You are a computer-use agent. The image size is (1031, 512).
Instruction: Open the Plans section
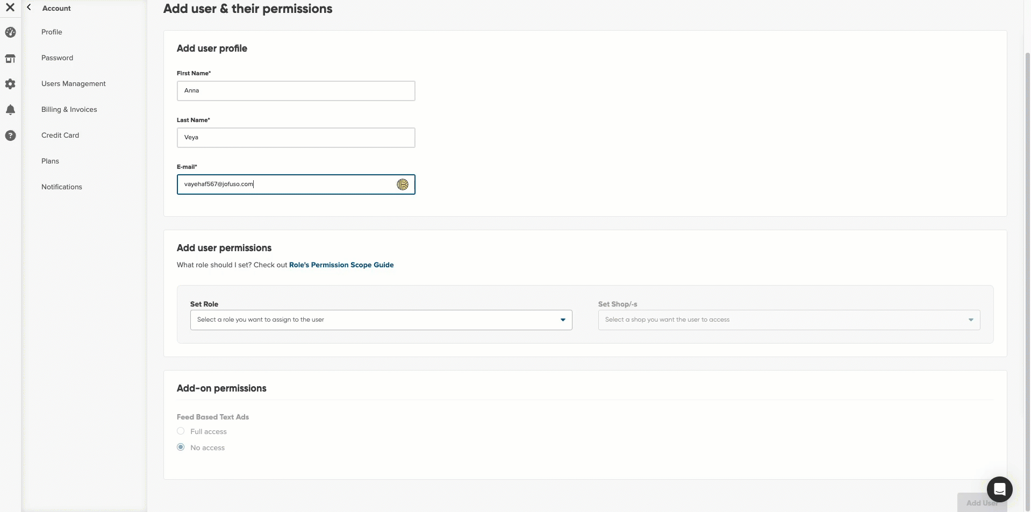50,161
